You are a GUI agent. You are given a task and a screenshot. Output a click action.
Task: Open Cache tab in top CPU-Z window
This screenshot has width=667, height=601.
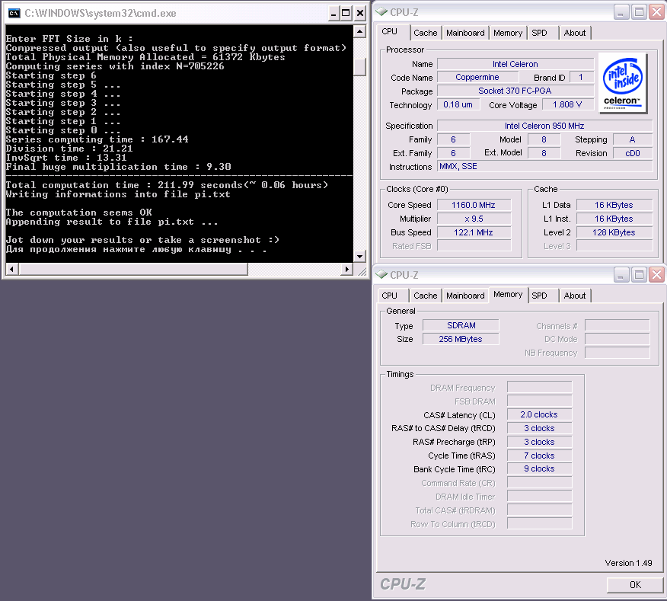tap(425, 33)
